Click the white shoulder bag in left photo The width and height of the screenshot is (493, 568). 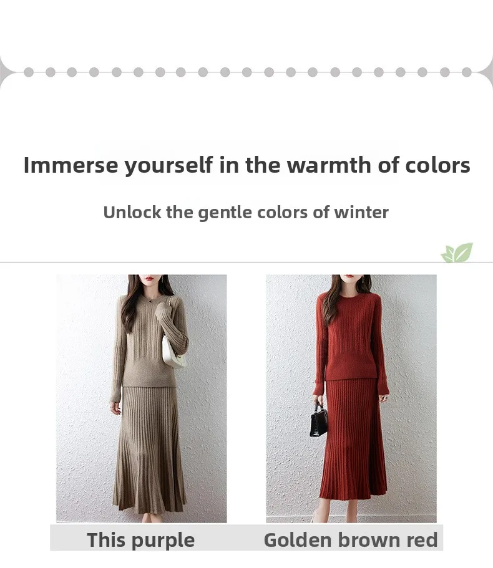pos(172,352)
